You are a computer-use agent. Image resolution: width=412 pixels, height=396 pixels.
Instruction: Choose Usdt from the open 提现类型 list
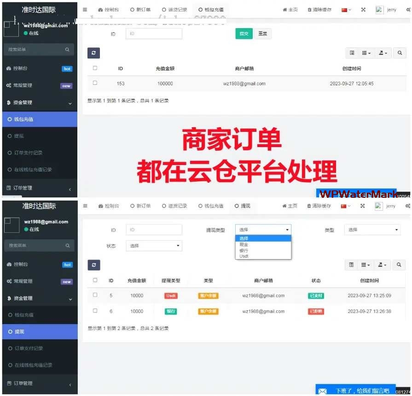(244, 256)
